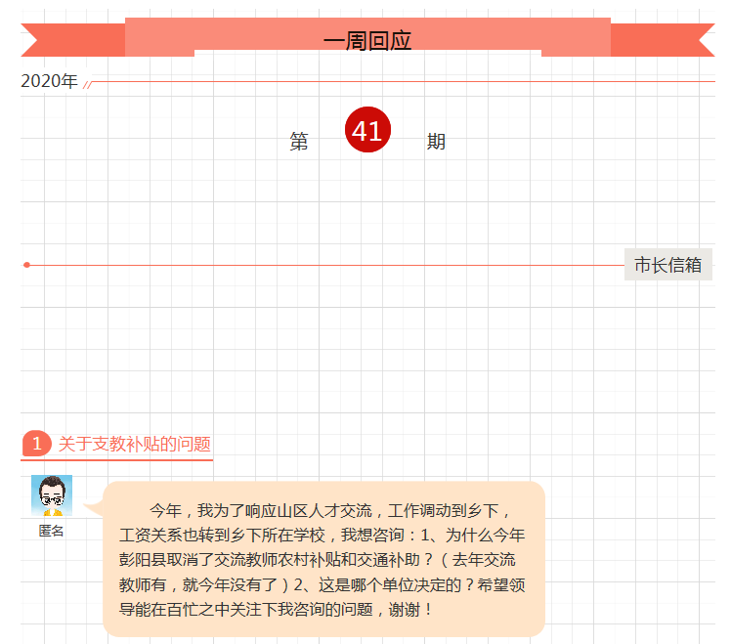Click the 第 character beside the issue badge
Image resolution: width=731 pixels, height=644 pixels.
click(x=299, y=141)
